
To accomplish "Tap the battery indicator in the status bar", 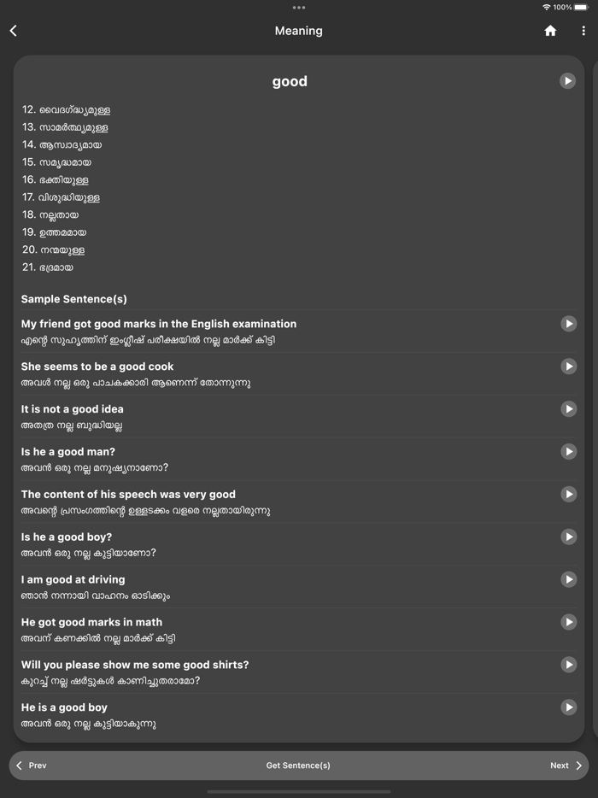I will click(581, 7).
